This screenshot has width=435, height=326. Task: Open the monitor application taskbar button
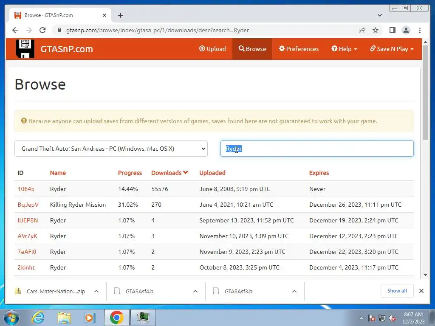point(143,318)
